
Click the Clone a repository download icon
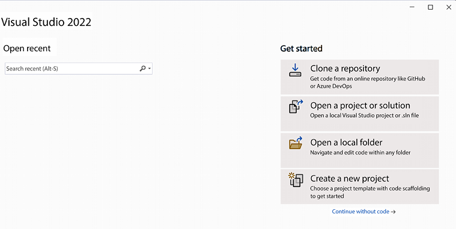point(295,70)
